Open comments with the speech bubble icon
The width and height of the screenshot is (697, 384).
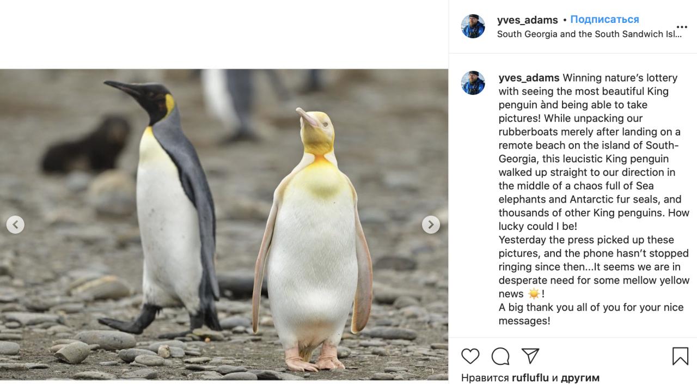pos(500,356)
